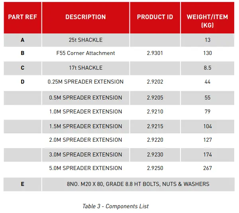Click the 0.25M SPREADER EXTENSION entry
239x213 pixels.
tap(86, 82)
